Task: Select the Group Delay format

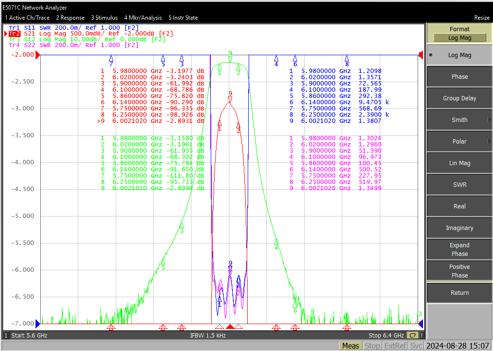Action: coord(459,98)
